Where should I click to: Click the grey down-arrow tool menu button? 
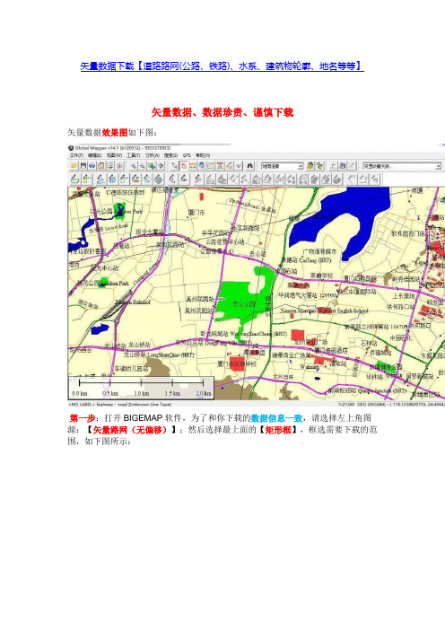pos(238,165)
